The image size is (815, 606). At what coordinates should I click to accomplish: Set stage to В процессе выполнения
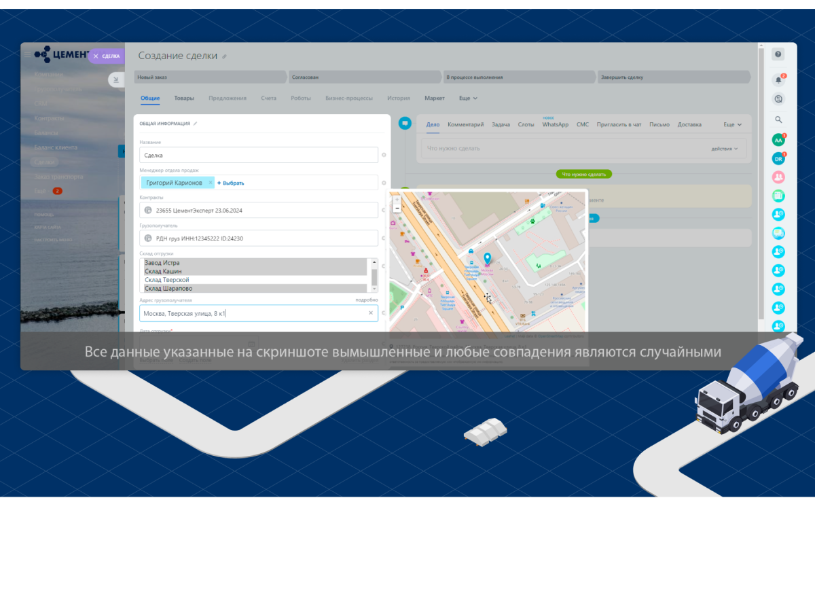click(520, 77)
